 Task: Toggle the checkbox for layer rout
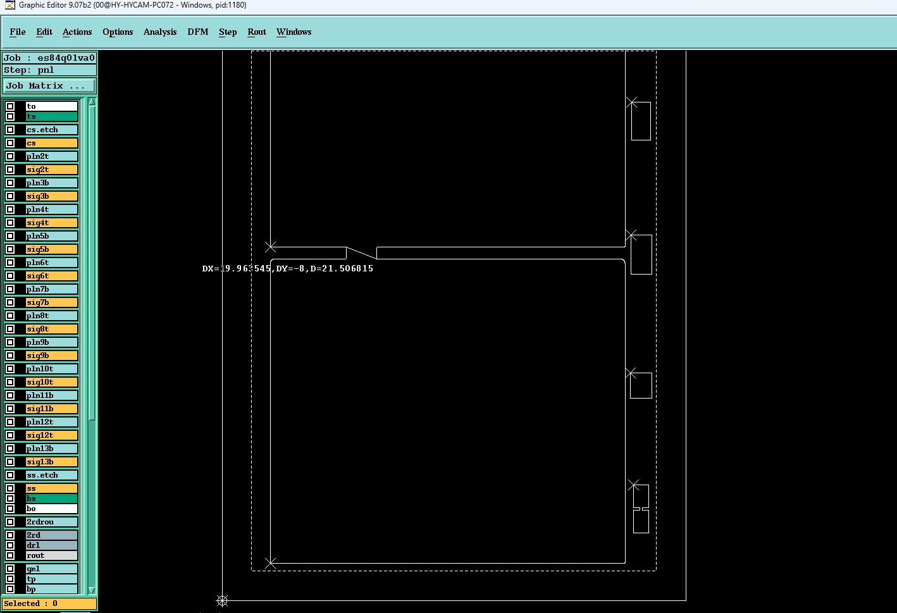(10, 555)
